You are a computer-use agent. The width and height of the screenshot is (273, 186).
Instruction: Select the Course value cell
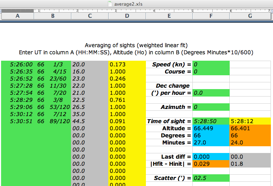tap(211, 72)
